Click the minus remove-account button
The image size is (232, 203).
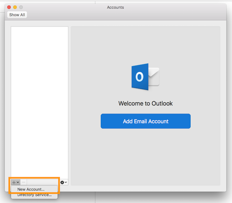[x=24, y=182]
